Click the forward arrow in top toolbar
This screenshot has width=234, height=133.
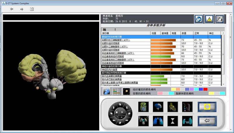pos(22,9)
